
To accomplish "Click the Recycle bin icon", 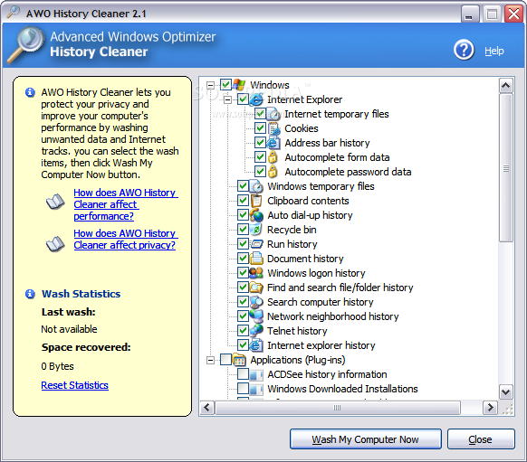I will pos(256,230).
